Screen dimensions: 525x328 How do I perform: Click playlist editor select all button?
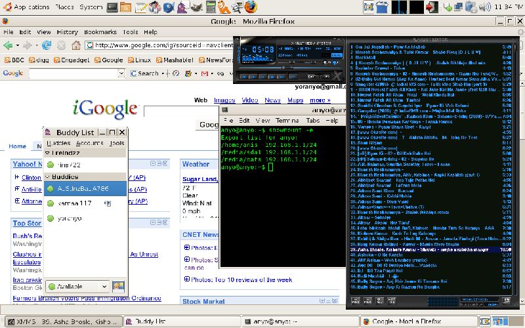click(x=379, y=301)
